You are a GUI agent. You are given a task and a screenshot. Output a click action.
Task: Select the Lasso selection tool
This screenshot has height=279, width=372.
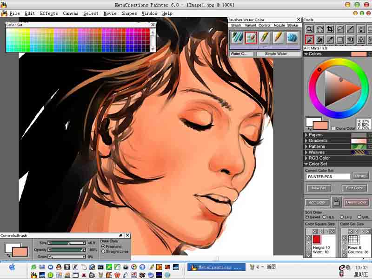tap(340, 29)
